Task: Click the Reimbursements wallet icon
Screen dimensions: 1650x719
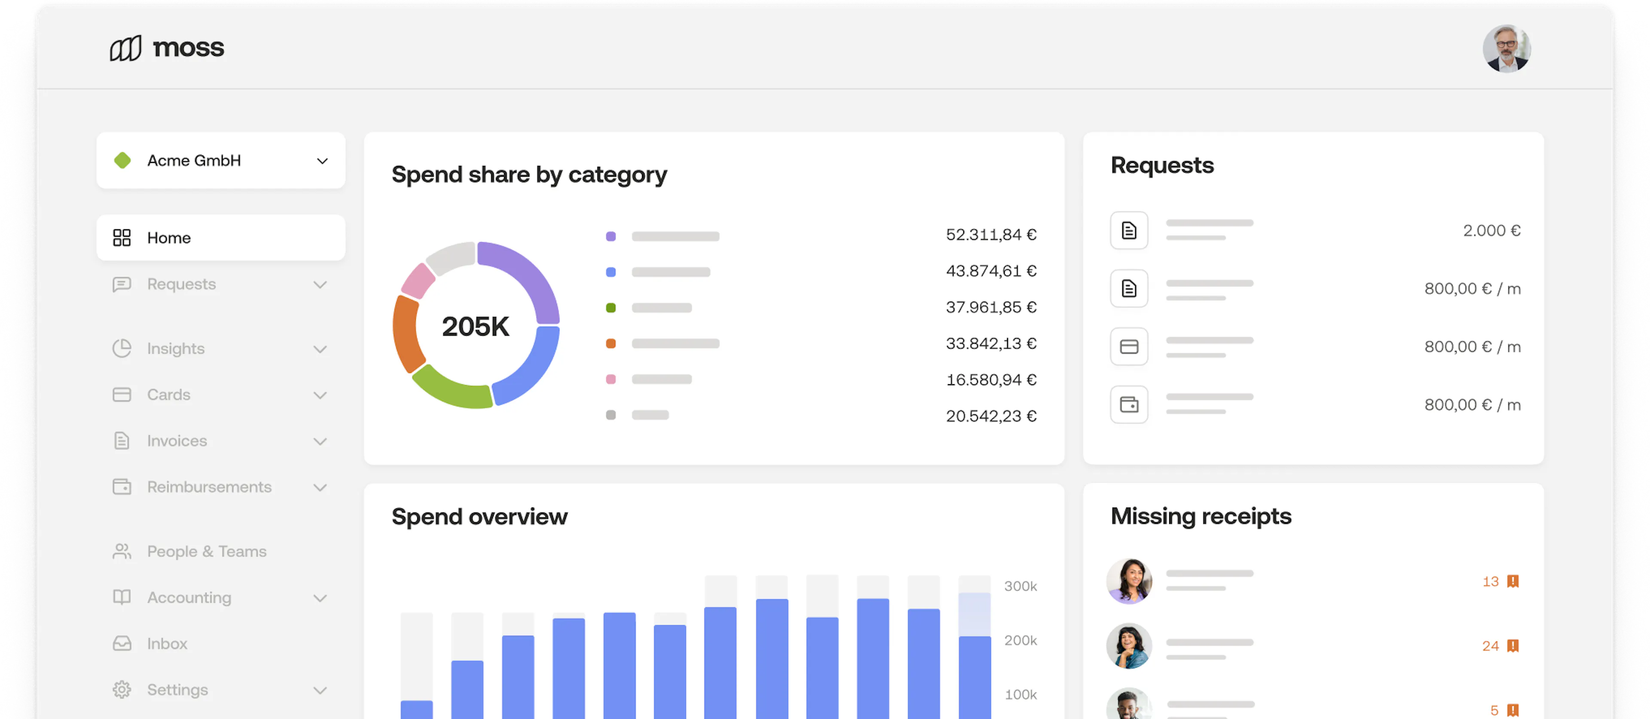Action: pos(122,487)
